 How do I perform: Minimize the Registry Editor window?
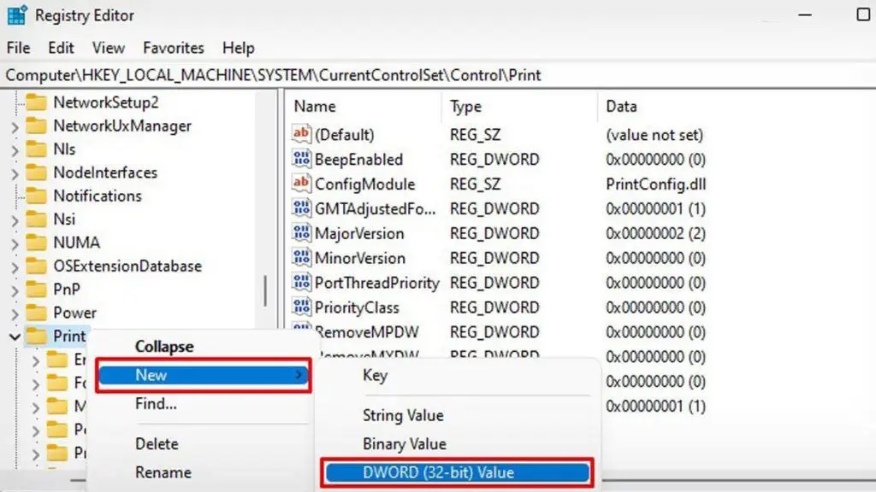coord(805,15)
